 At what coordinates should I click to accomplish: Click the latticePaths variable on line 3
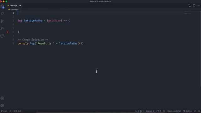click(x=33, y=21)
